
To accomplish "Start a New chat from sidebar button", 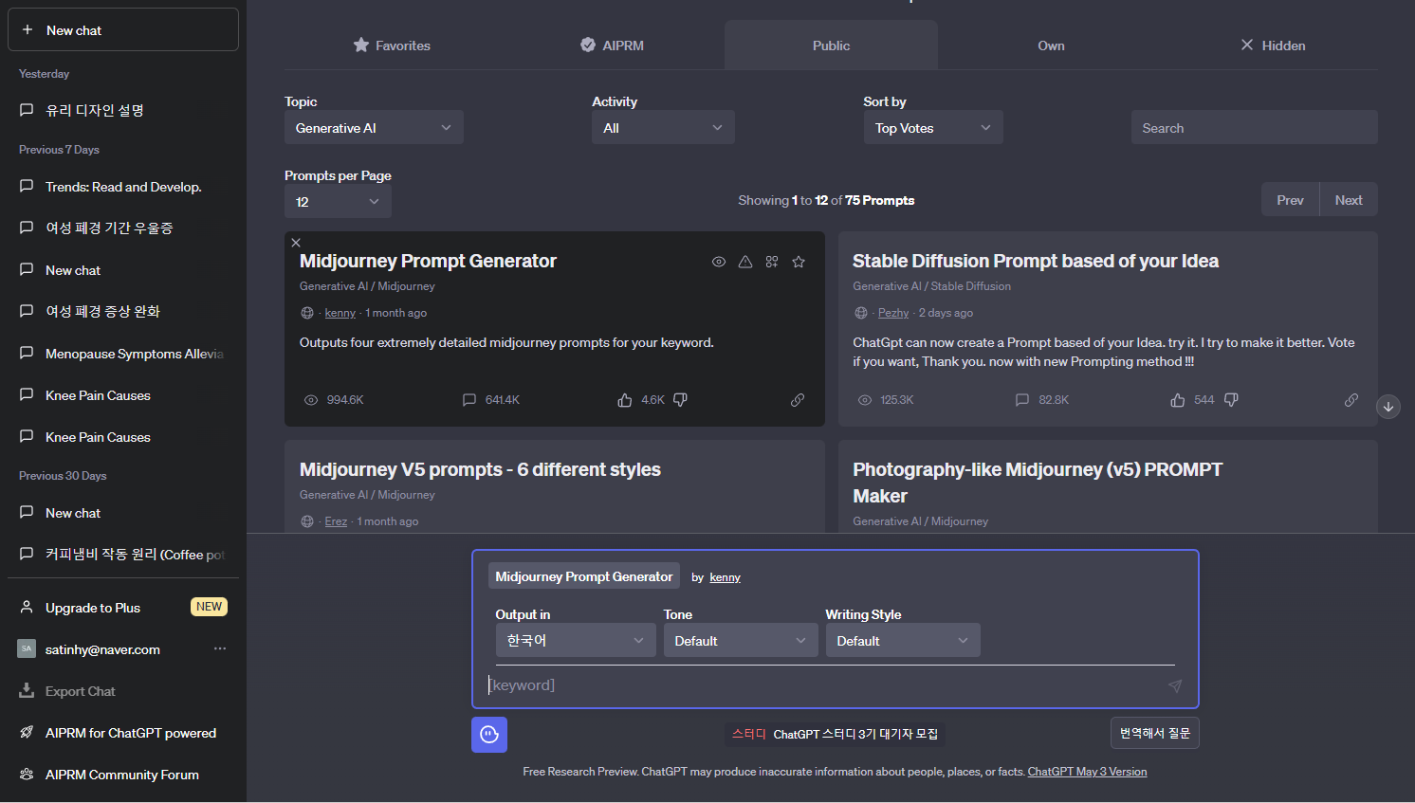I will click(123, 29).
